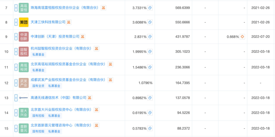Click pie chart icon next to 3.7331%

click(150, 8)
